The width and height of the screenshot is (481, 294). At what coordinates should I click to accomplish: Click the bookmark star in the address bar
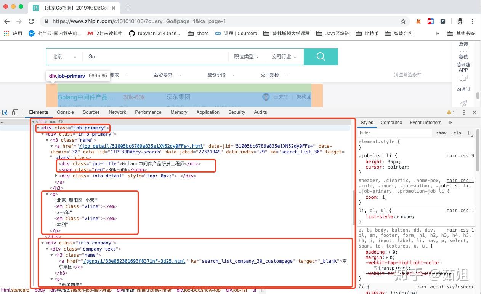(x=402, y=21)
